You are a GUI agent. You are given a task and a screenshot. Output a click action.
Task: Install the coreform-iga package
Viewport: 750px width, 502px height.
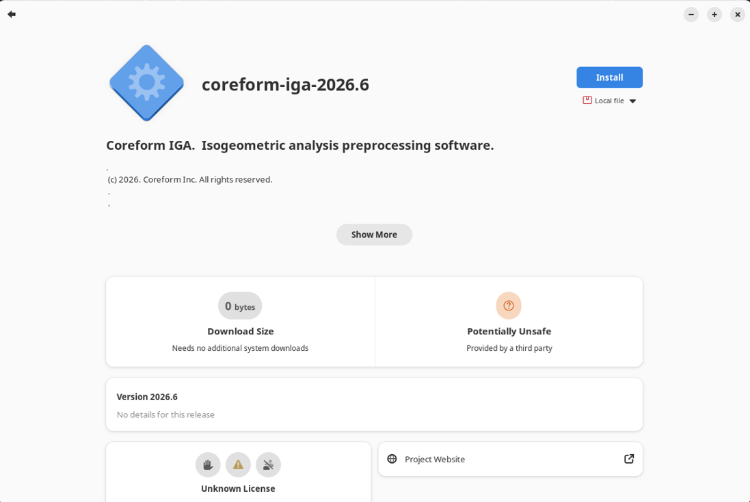tap(609, 77)
